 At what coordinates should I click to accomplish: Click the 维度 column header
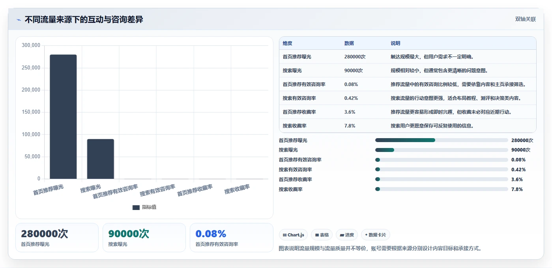click(x=288, y=43)
